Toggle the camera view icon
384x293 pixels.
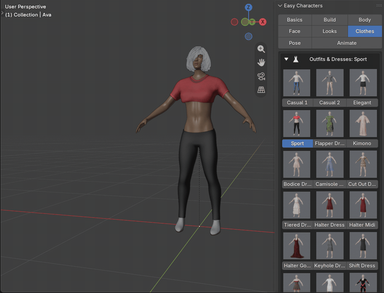261,76
